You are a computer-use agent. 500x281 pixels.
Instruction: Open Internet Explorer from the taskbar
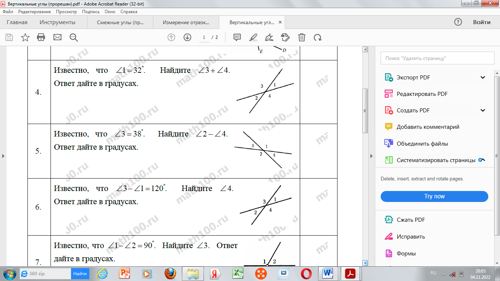pyautogui.click(x=102, y=274)
